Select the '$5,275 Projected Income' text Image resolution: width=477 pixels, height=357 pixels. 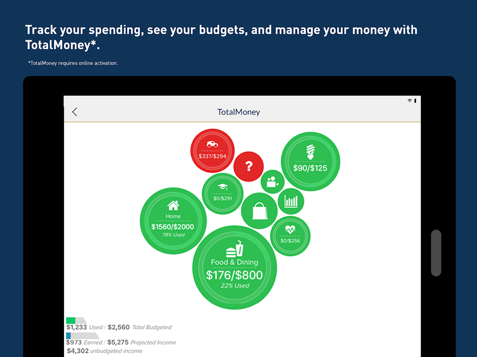pyautogui.click(x=142, y=342)
